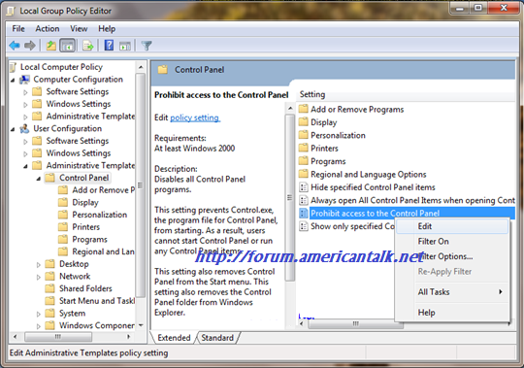Open the File menu

click(x=18, y=29)
